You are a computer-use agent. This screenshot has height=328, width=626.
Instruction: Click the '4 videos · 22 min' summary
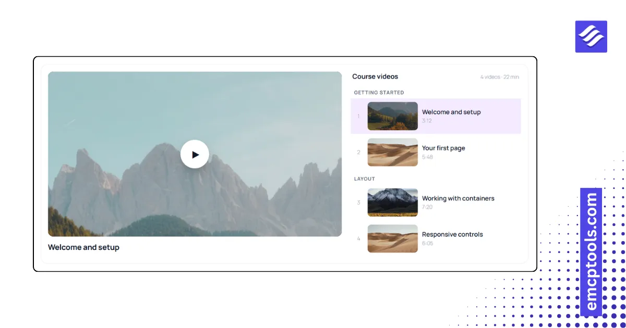[500, 77]
